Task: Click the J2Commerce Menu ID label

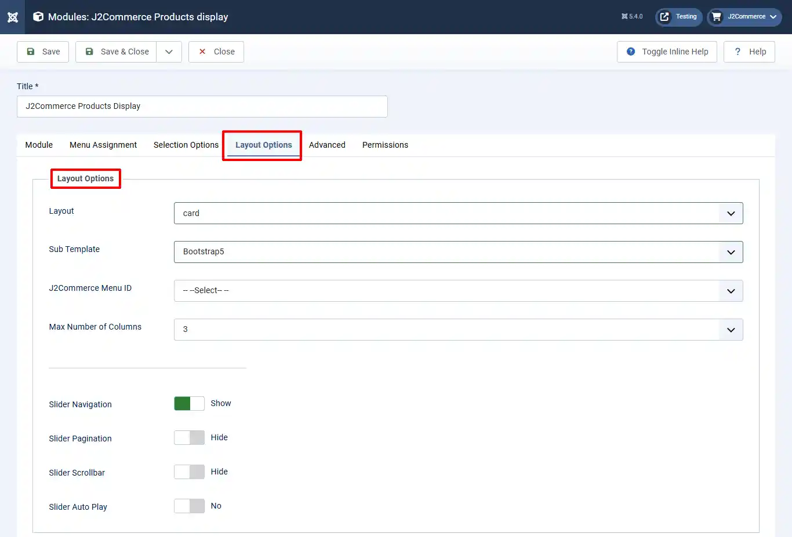Action: click(x=90, y=288)
